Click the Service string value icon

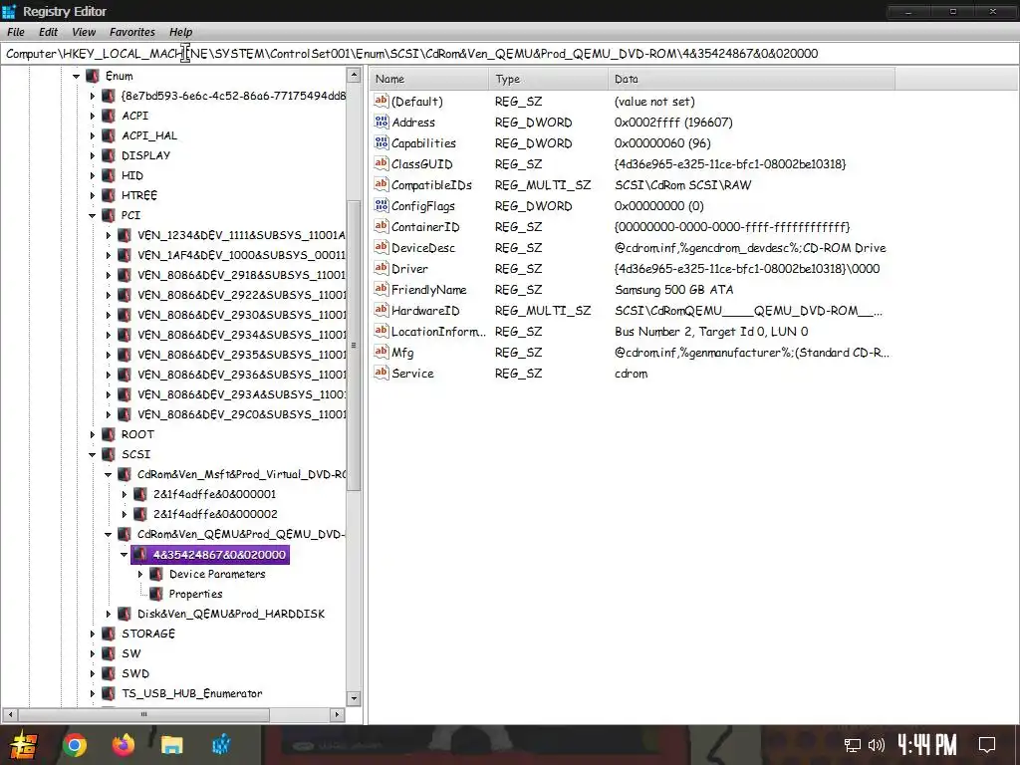382,373
